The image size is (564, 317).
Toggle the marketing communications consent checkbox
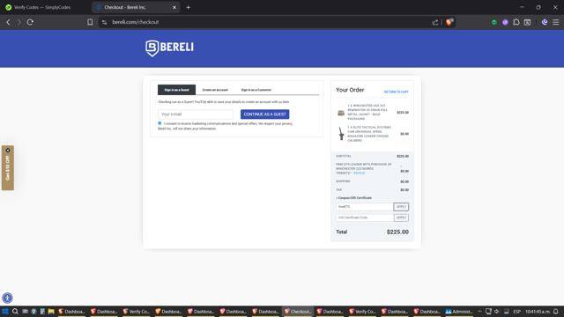tap(160, 123)
